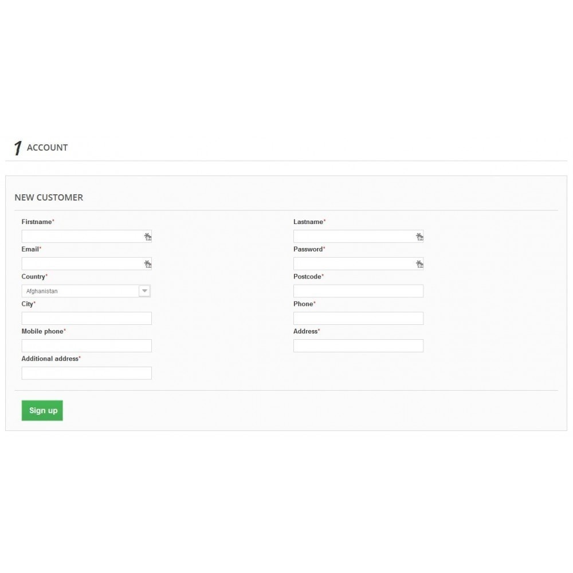The height and width of the screenshot is (573, 573).
Task: Click the autofill icon in Email field
Action: pyautogui.click(x=148, y=264)
